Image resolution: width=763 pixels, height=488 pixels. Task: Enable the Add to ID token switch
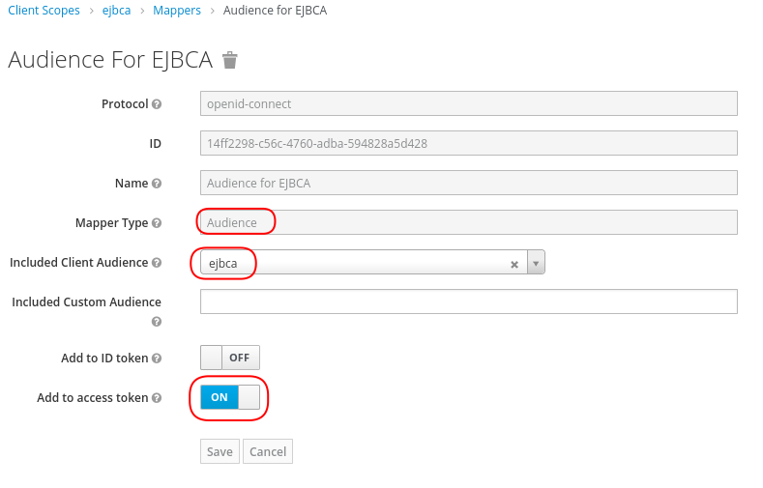230,358
